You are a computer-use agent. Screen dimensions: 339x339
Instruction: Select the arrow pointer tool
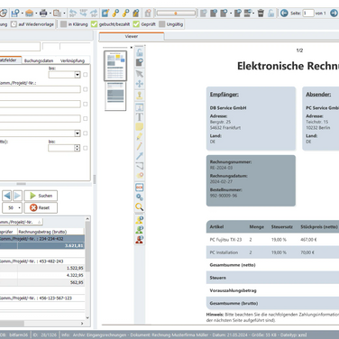coord(140,74)
